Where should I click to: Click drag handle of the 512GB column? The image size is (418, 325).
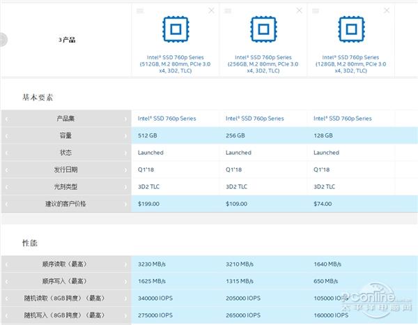click(140, 10)
